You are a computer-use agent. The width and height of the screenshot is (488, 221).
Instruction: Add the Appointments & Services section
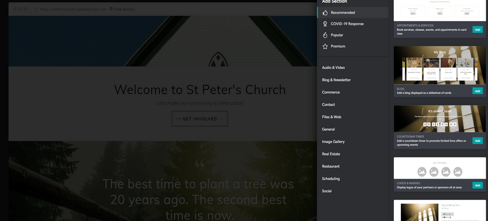pyautogui.click(x=477, y=29)
